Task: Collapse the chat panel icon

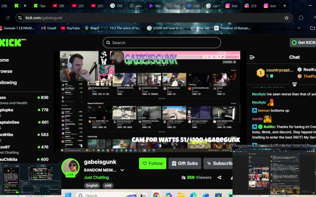Action: tap(252, 57)
